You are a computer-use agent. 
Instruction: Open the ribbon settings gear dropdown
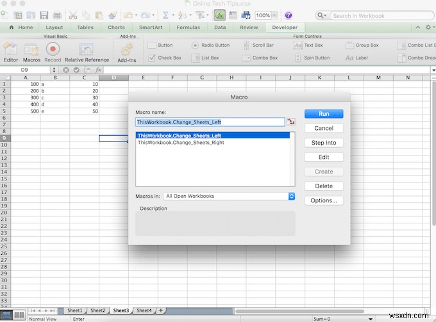pyautogui.click(x=430, y=27)
